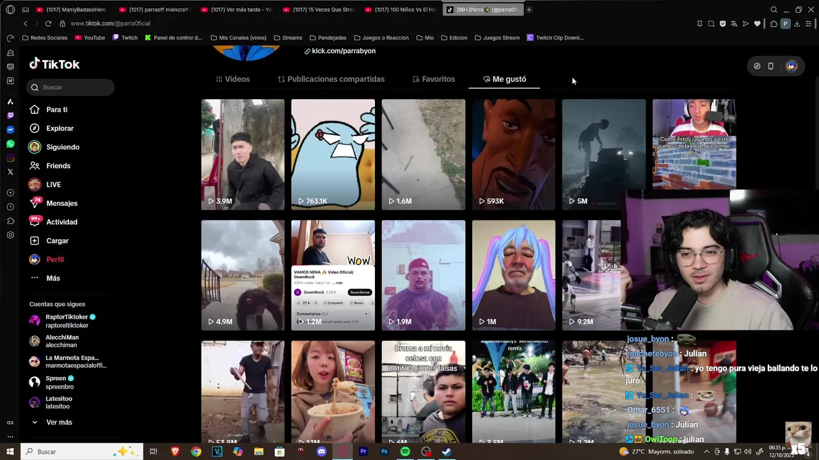This screenshot has width=819, height=460.
Task: Open the liked video with 3.9M views
Action: click(243, 154)
